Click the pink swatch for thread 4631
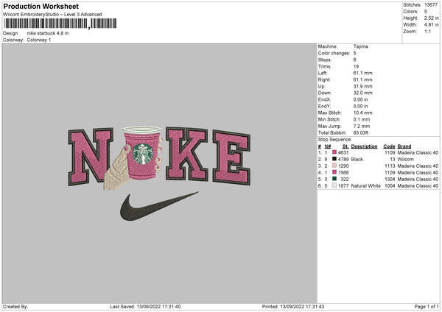 coord(334,152)
